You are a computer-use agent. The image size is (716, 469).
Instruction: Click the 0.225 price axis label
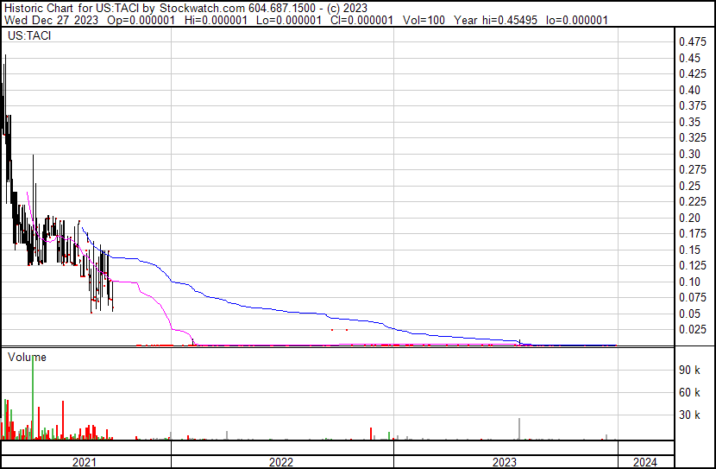[x=693, y=202]
